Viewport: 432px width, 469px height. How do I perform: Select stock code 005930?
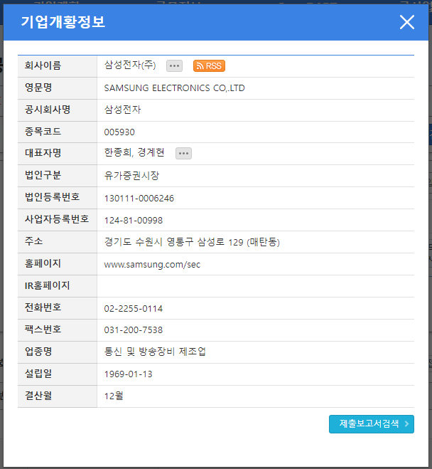[x=119, y=132]
